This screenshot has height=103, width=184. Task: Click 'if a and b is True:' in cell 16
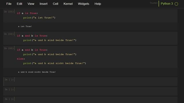coord(32,36)
